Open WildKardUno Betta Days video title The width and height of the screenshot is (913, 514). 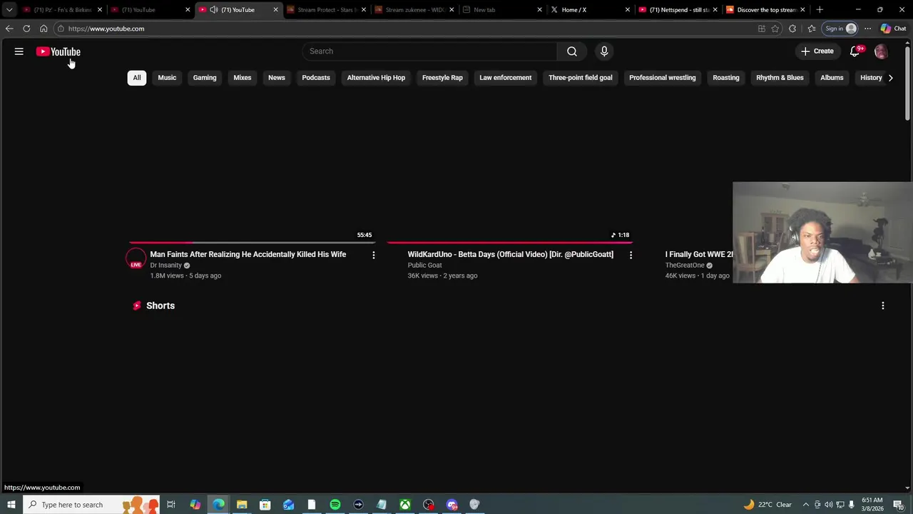(511, 254)
